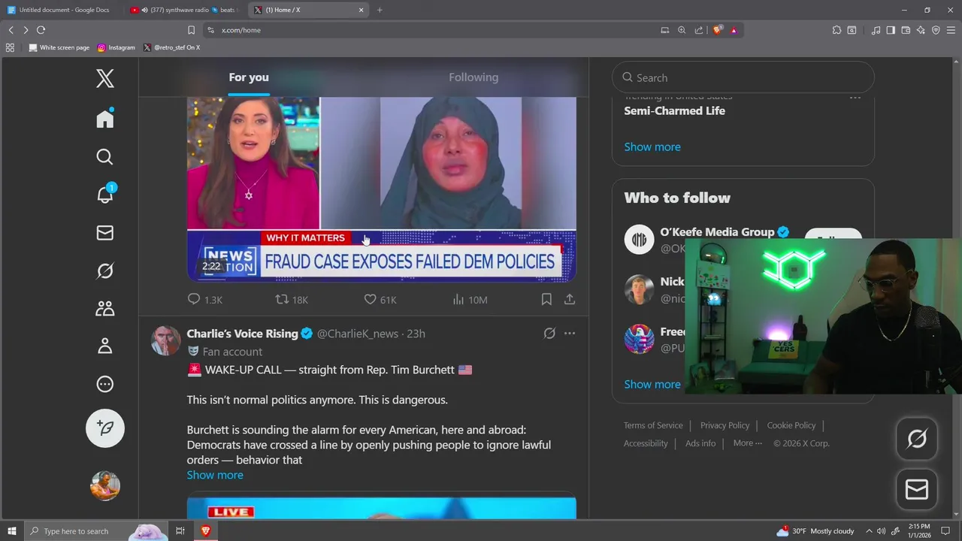Open Notifications bell in the sidebar
The height and width of the screenshot is (541, 962).
[x=105, y=195]
